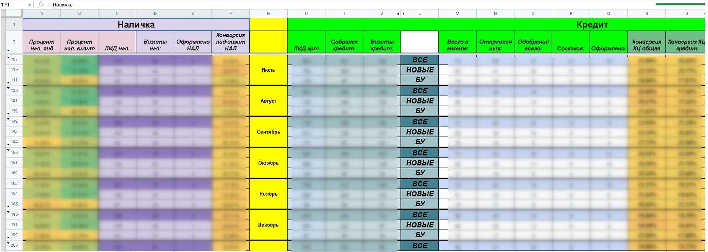The width and height of the screenshot is (708, 252).
Task: Click the merged Кредит title cell
Action: coord(496,24)
